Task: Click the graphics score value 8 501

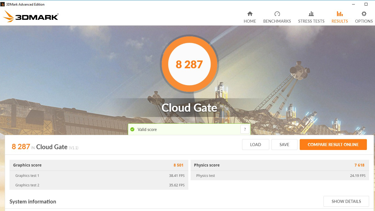Action: click(x=179, y=165)
